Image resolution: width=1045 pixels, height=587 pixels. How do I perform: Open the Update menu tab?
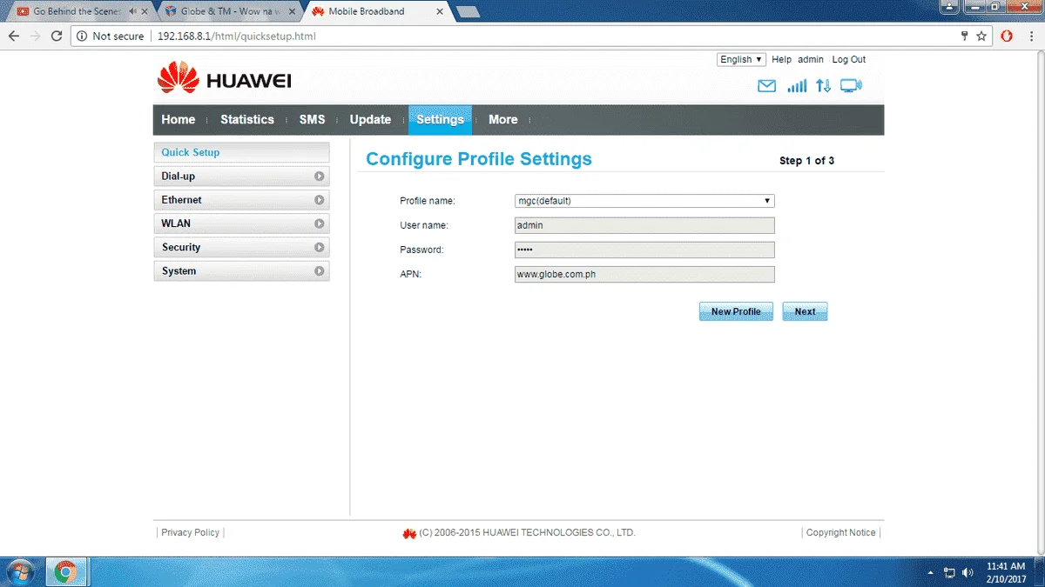pyautogui.click(x=370, y=120)
